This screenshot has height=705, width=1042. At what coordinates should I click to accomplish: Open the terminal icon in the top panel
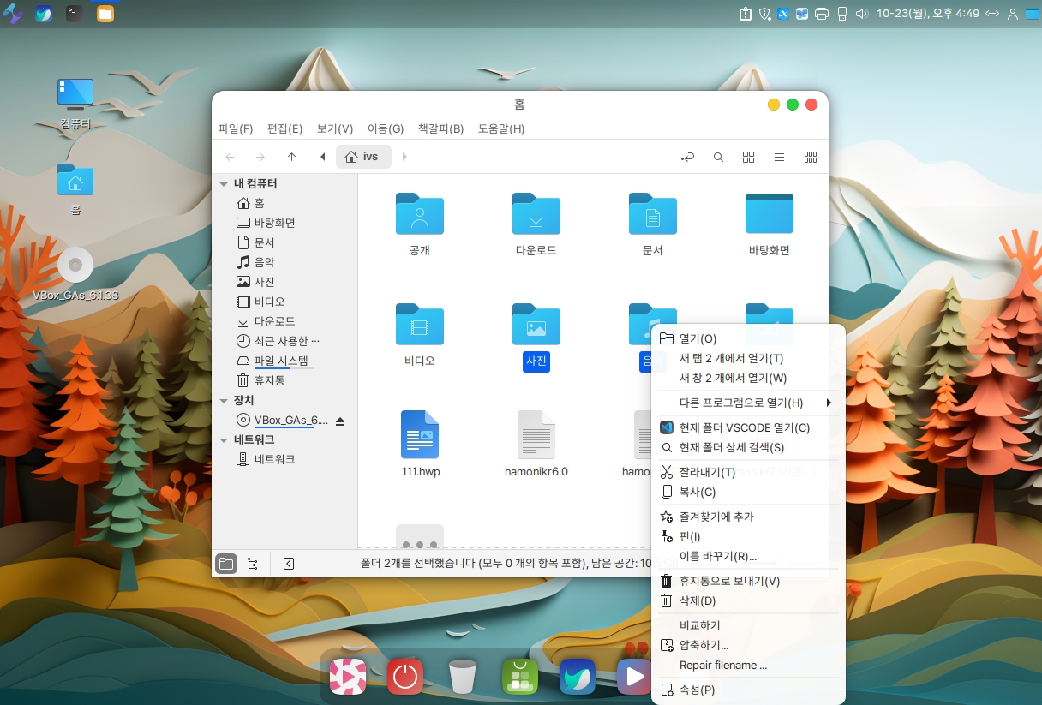75,13
